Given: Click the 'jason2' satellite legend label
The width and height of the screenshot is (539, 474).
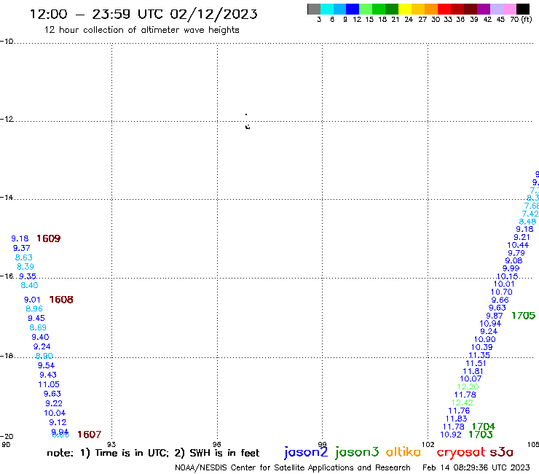Looking at the screenshot, I should (x=306, y=452).
